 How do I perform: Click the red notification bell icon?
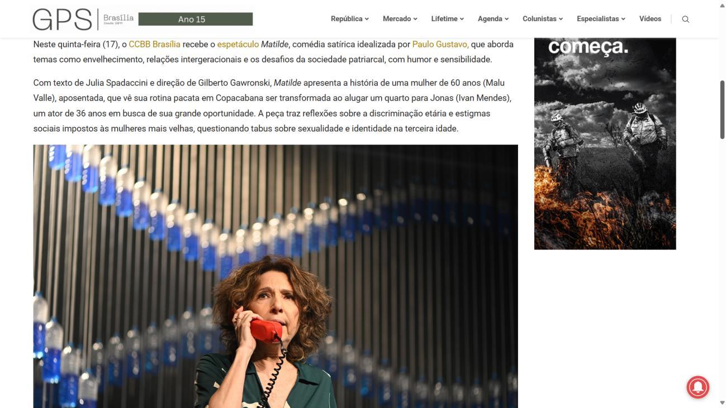coord(697,387)
